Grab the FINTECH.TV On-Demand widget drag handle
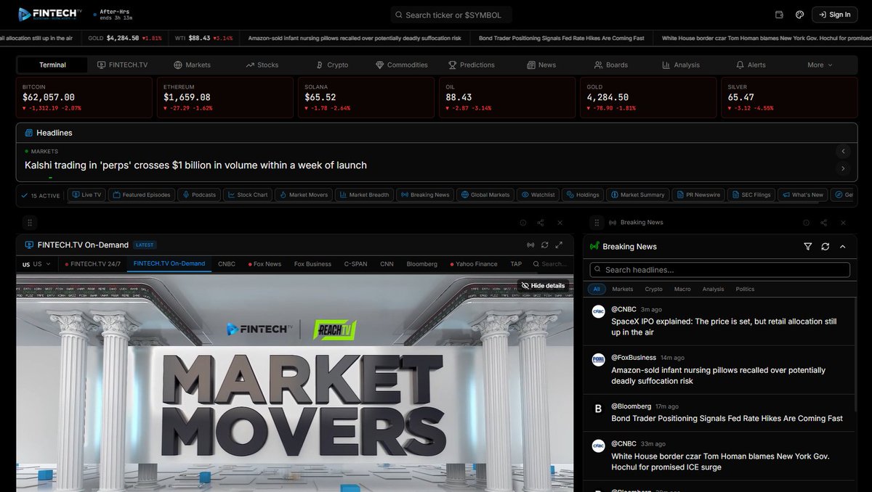 point(30,223)
